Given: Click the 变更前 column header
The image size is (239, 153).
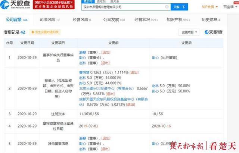Looking at the screenshot, I should click(114, 43).
